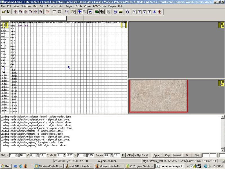Click the Save floppy disk icon

tap(9, 12)
